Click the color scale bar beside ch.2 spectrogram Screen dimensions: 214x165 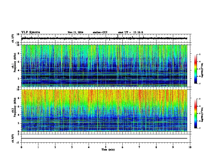pos(196,114)
